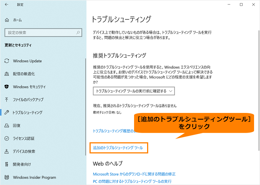Image resolution: width=260 pixels, height=185 pixels.
Task: Click the Windows セキュリティ shield icon
Action: (7, 87)
